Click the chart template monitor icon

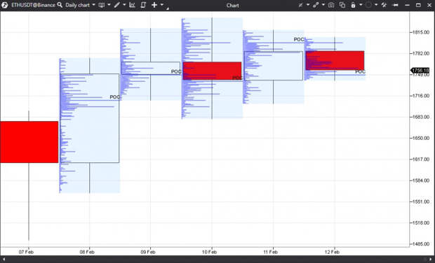click(x=102, y=5)
